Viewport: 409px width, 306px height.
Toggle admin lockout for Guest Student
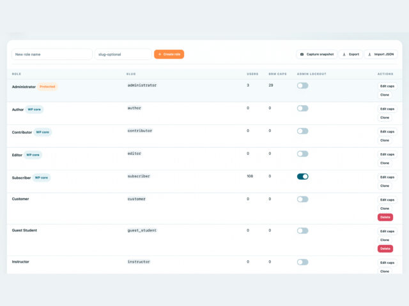[x=302, y=231]
